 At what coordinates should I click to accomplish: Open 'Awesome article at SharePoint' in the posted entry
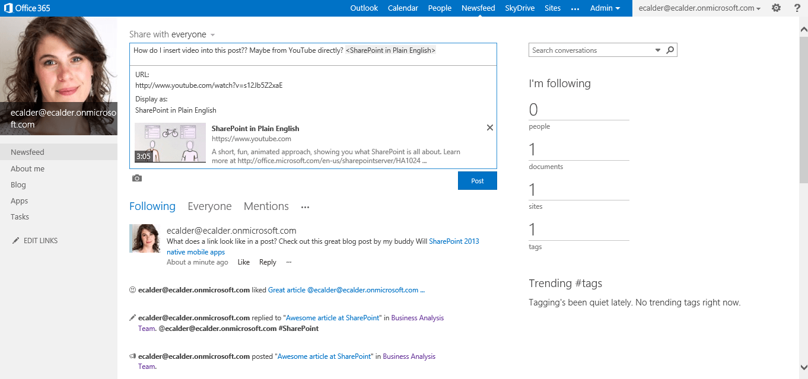[x=325, y=356]
